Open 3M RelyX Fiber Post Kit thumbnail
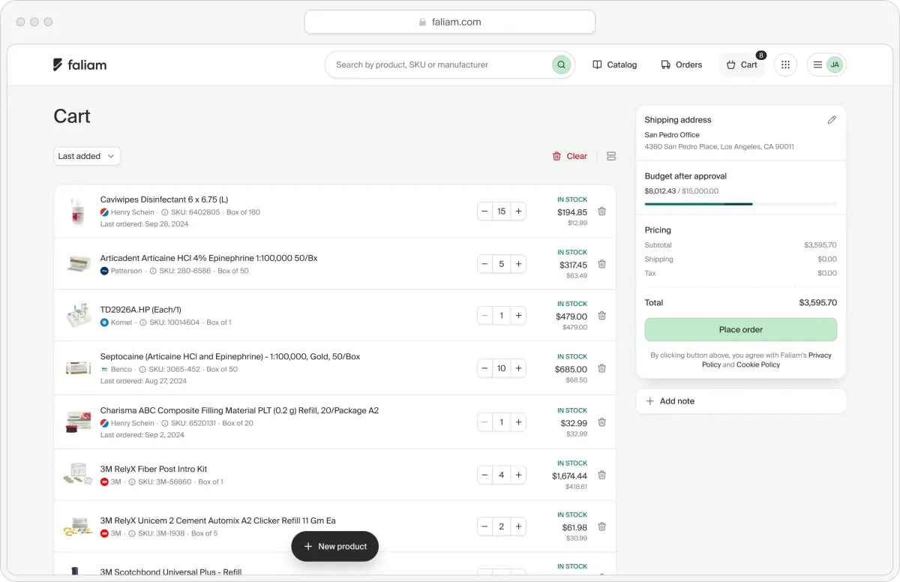Image resolution: width=900 pixels, height=582 pixels. pos(78,475)
